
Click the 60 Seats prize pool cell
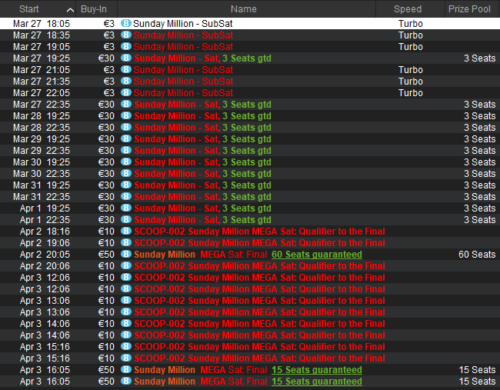pos(477,254)
